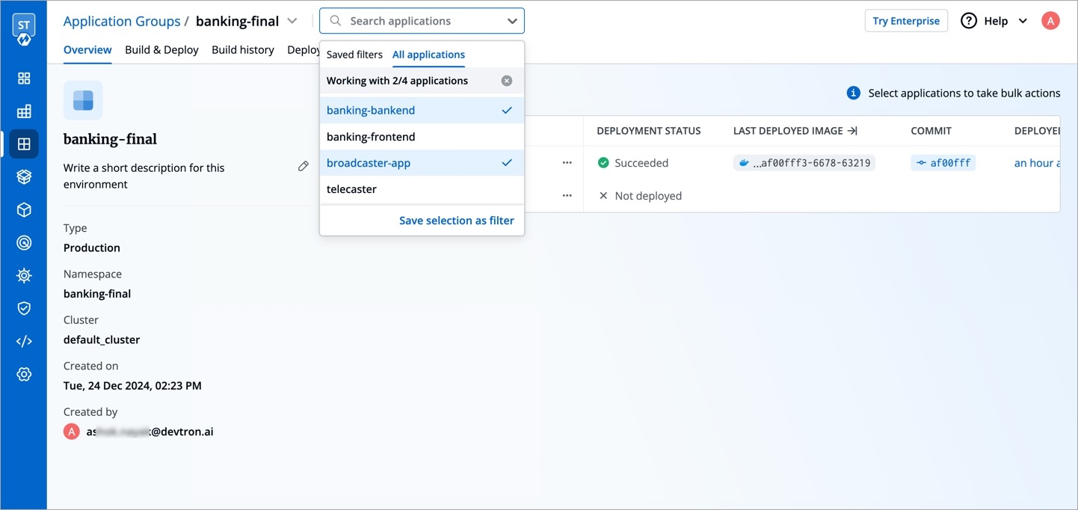Image resolution: width=1078 pixels, height=510 pixels.
Task: Click the Global Configurations gear icon in sidebar
Action: pyautogui.click(x=24, y=375)
